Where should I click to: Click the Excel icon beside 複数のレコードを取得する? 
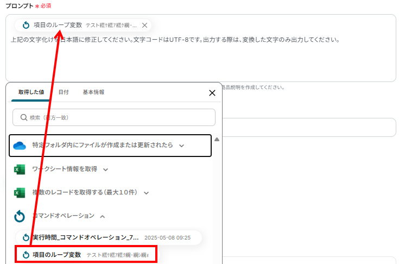(x=20, y=193)
